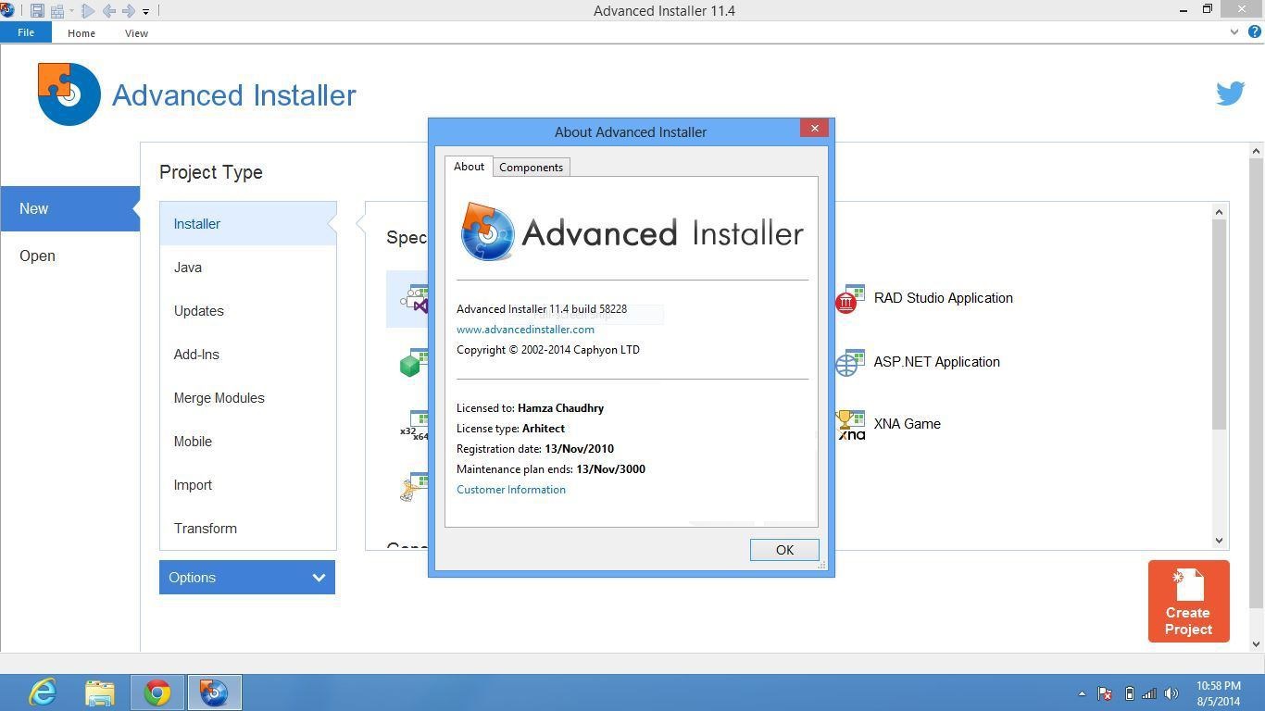This screenshot has width=1265, height=711.
Task: Click the Forward arrow in quick access toolbar
Action: coord(129,11)
